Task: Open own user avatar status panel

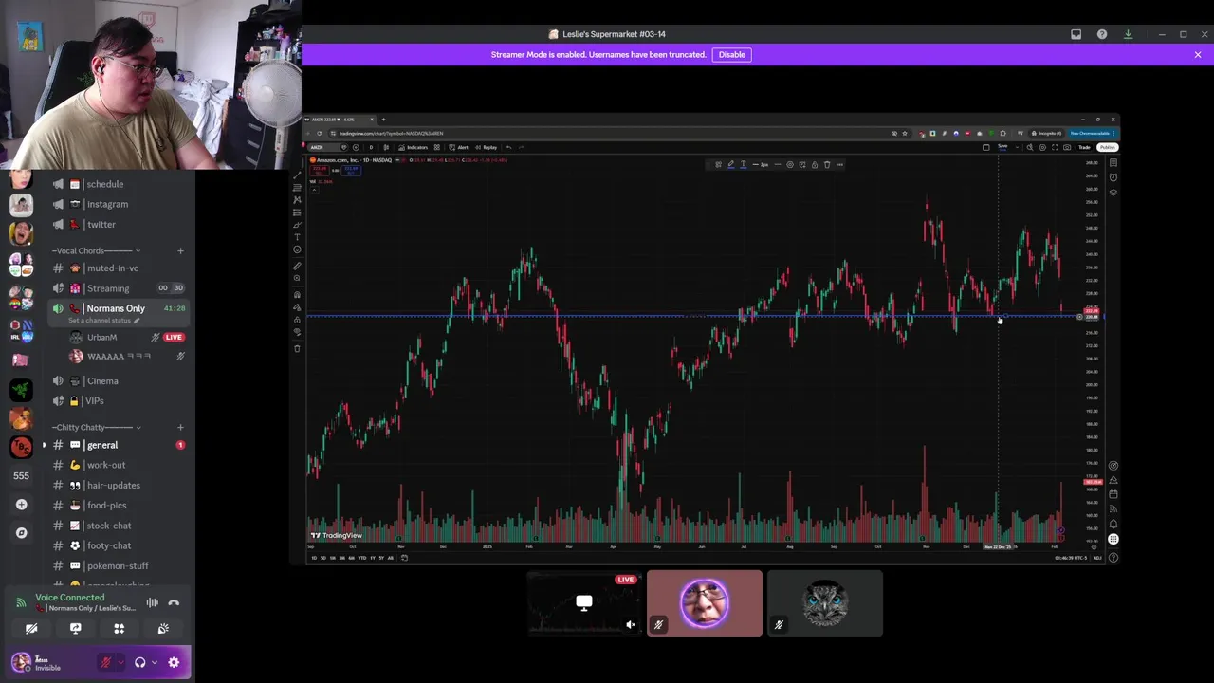Action: pyautogui.click(x=21, y=662)
